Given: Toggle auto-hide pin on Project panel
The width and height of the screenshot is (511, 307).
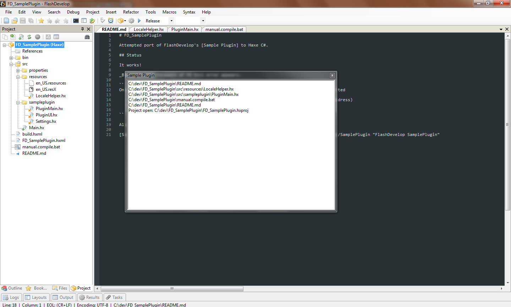Looking at the screenshot, I should pyautogui.click(x=83, y=29).
